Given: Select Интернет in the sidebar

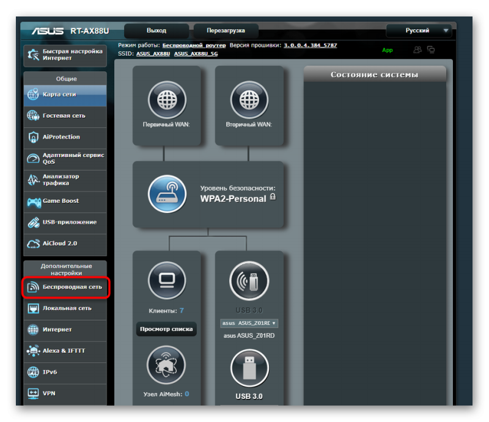Looking at the screenshot, I should pos(65,330).
